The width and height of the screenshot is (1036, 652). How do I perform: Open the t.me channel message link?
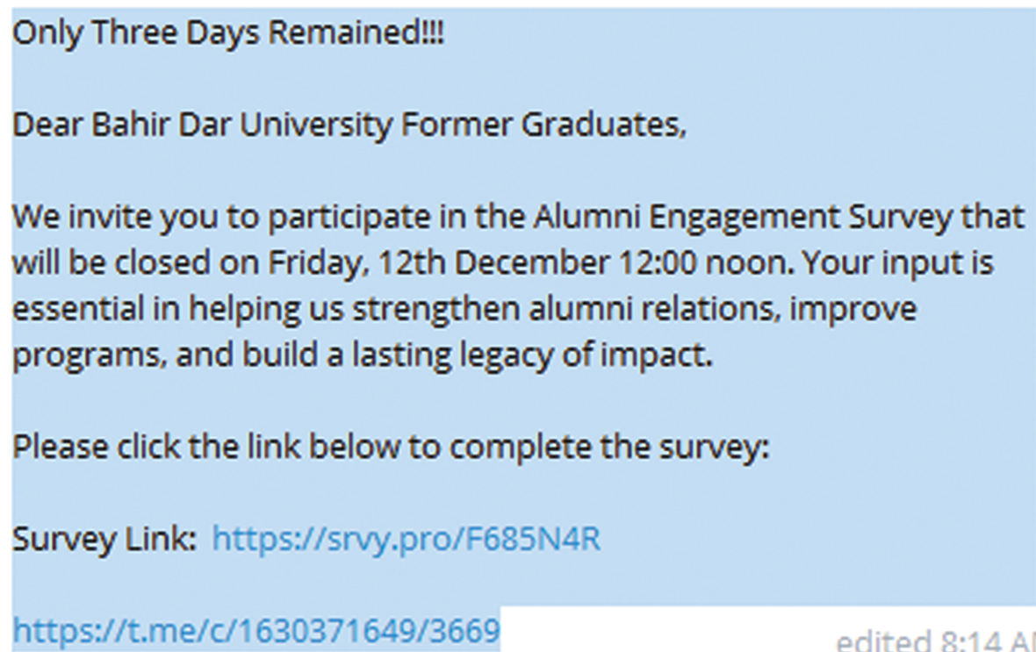pos(255,630)
